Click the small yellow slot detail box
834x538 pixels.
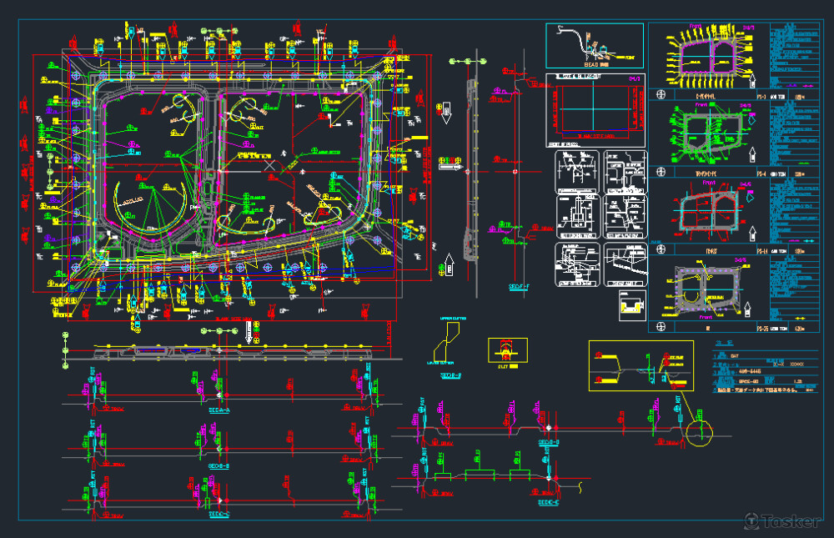(x=507, y=349)
